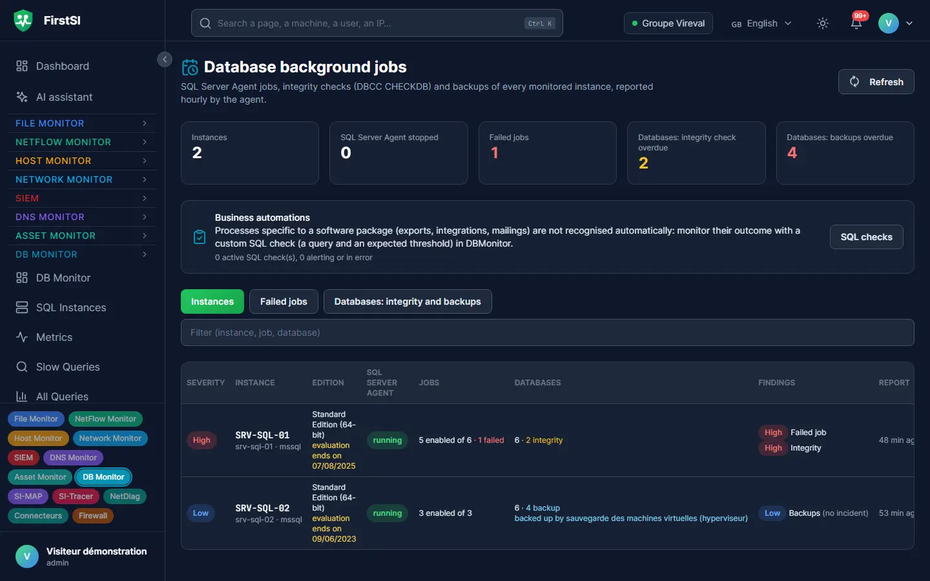The height and width of the screenshot is (581, 930).
Task: Open the English language dropdown
Action: [x=761, y=23]
